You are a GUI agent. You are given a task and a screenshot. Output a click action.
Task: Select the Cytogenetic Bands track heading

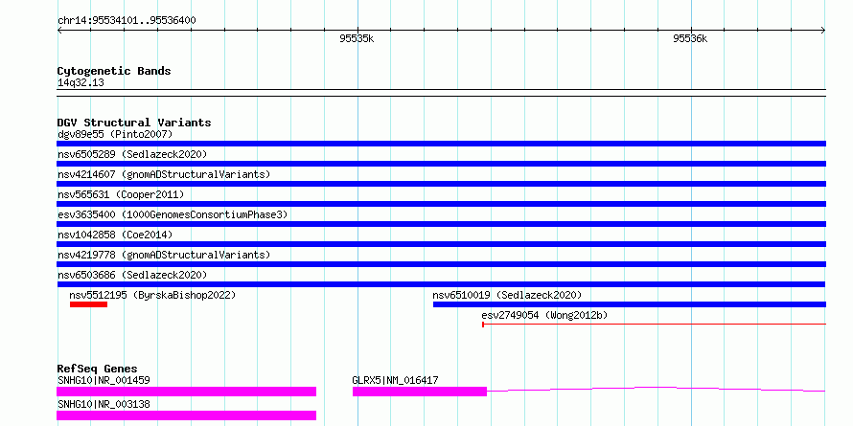(x=114, y=71)
